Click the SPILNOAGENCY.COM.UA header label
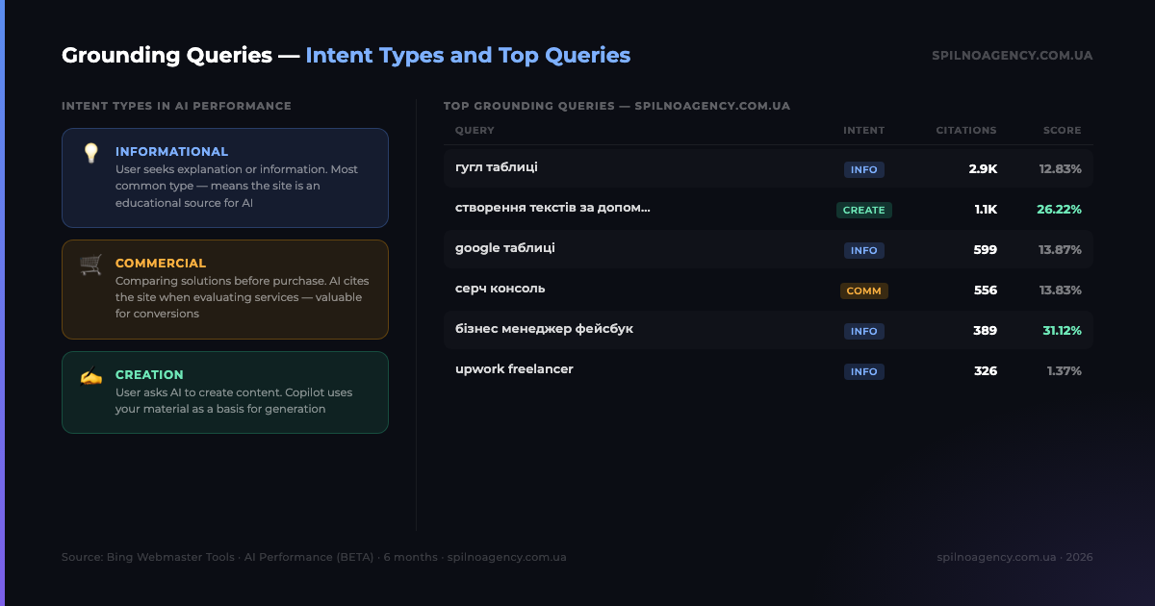Screen dimensions: 1155x606 tap(1013, 56)
